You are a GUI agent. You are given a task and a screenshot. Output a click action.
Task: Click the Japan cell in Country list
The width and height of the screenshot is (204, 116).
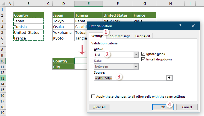point(28,21)
